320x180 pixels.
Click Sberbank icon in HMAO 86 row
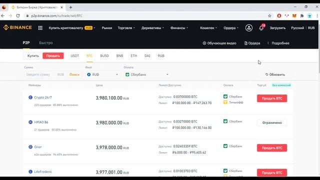225,121
